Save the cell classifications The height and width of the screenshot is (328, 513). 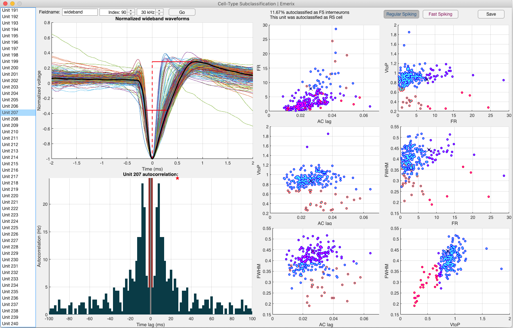491,14
